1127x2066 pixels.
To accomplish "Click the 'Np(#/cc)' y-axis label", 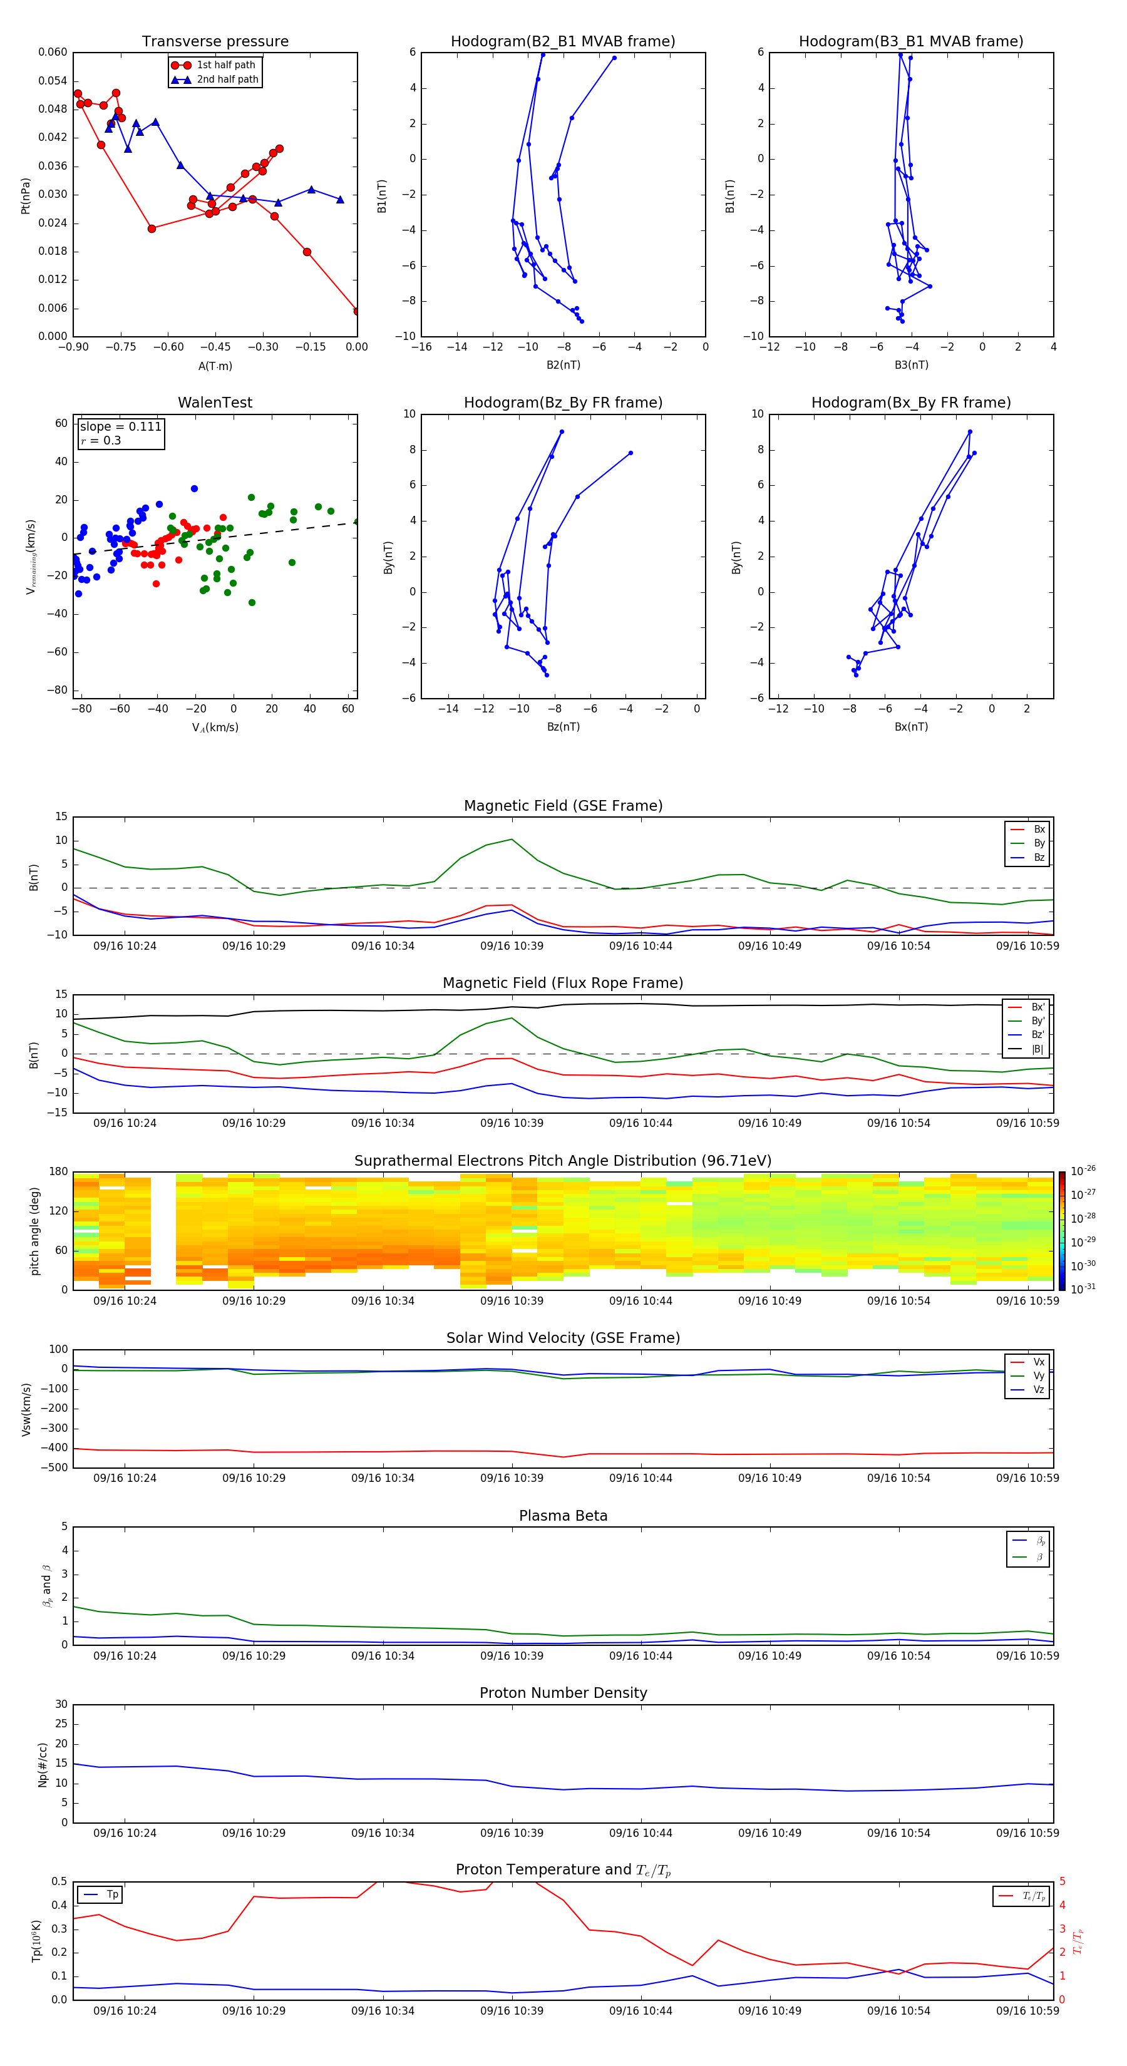I will pos(43,1764).
